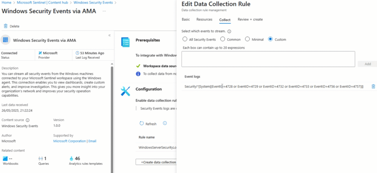Image resolution: width=377 pixels, height=173 pixels.
Task: Switch to the Resources tab
Action: click(x=204, y=20)
